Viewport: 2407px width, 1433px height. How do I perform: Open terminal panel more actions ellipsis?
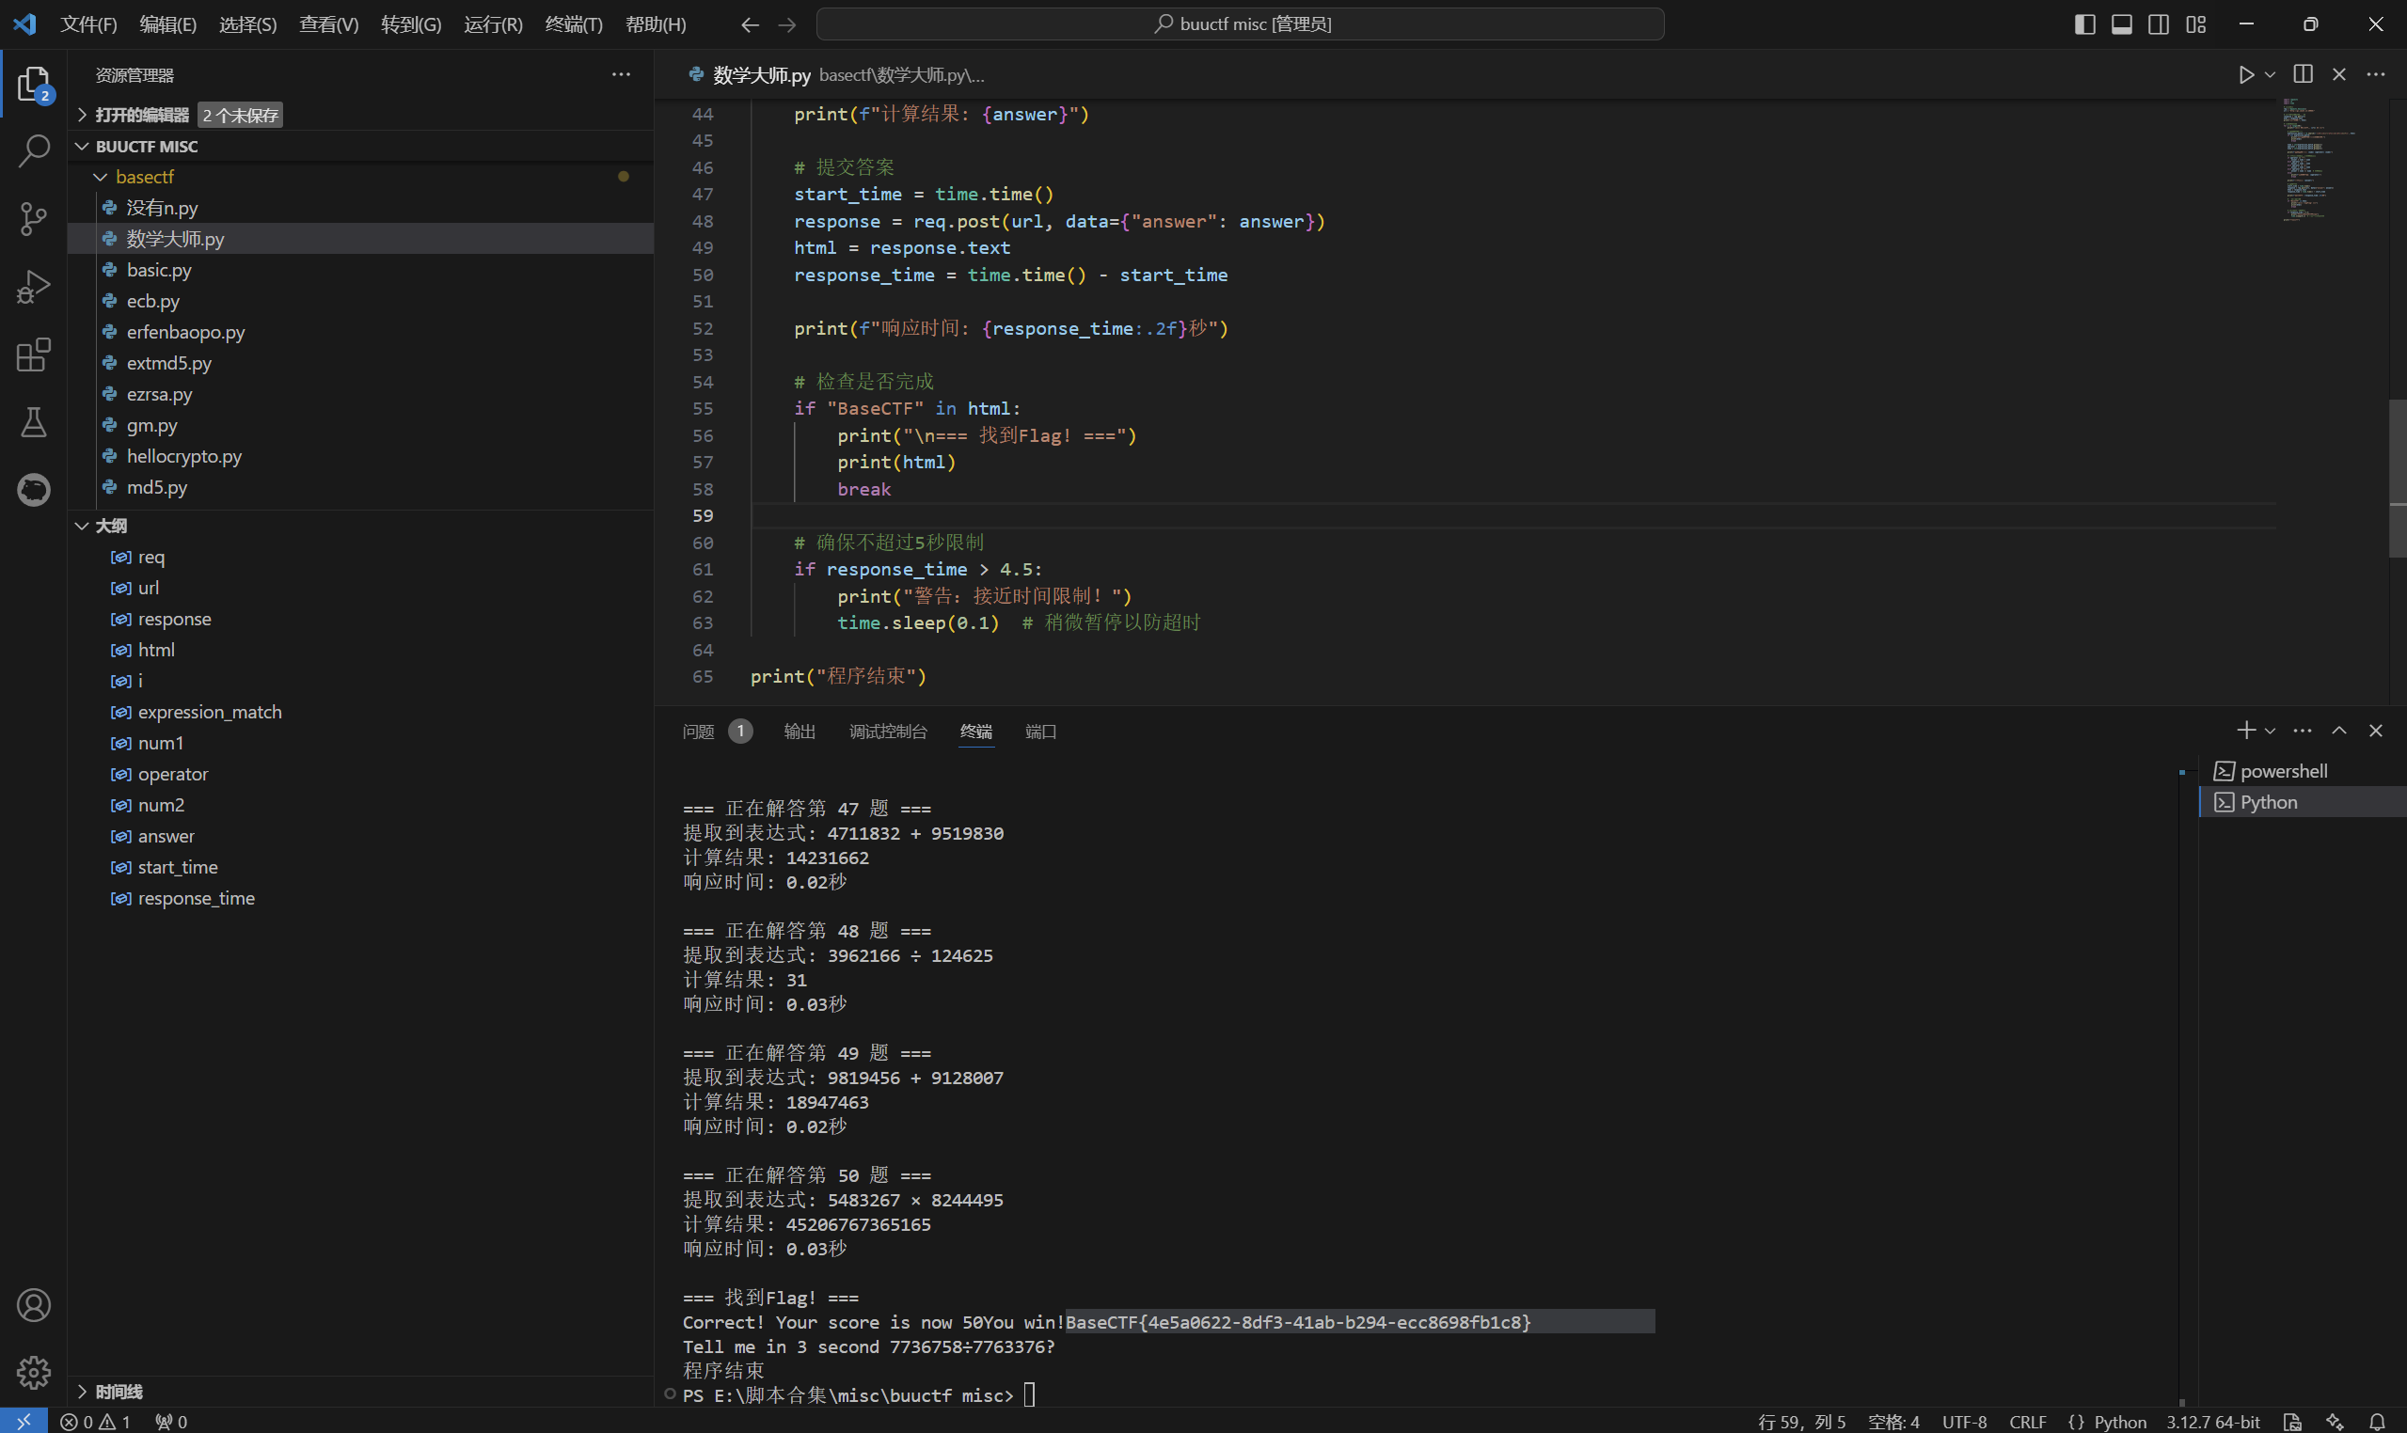pyautogui.click(x=2303, y=730)
